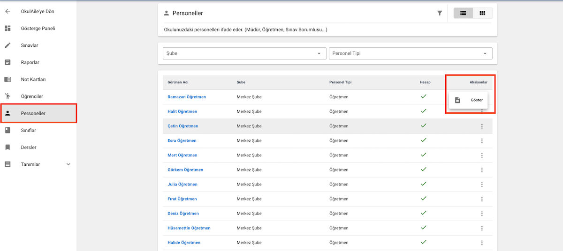563x251 pixels.
Task: Click the Hesap column header
Action: click(x=425, y=82)
